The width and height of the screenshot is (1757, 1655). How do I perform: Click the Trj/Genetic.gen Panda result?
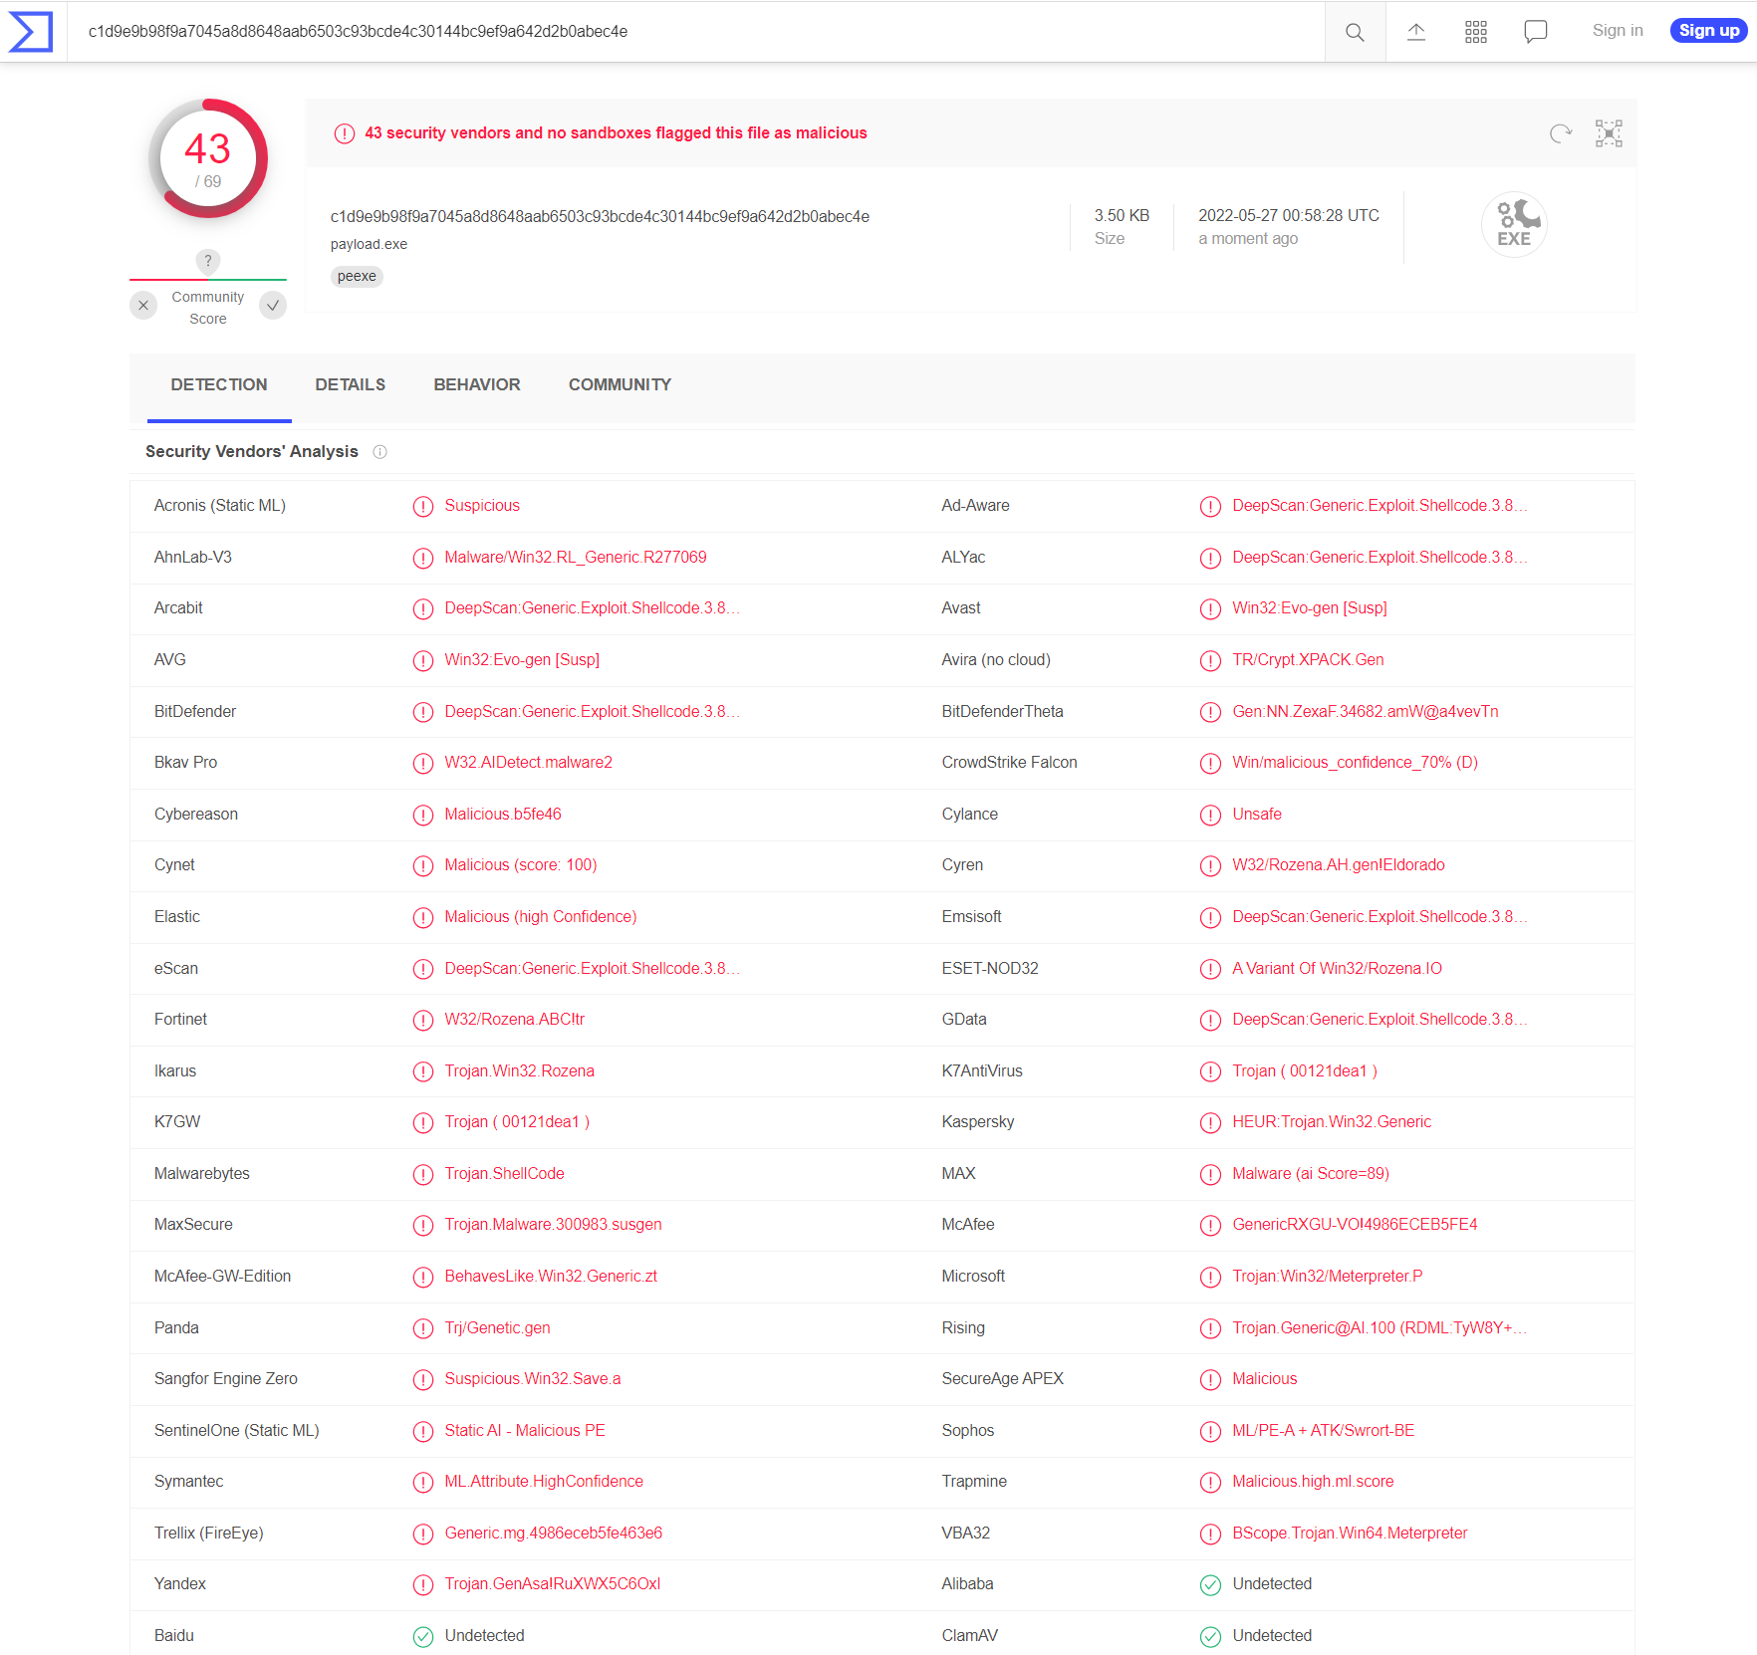click(497, 1328)
